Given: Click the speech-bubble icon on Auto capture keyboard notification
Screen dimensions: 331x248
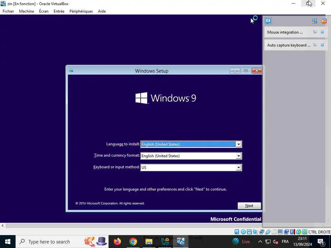Looking at the screenshot, I should 315,45.
